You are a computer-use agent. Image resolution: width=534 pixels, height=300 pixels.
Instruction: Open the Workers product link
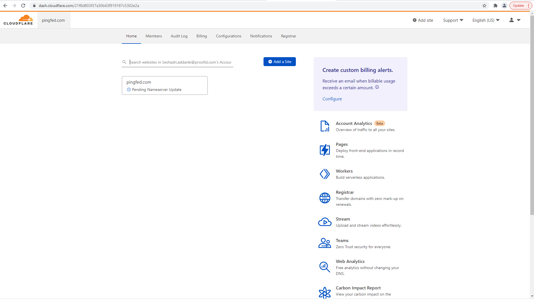[344, 171]
